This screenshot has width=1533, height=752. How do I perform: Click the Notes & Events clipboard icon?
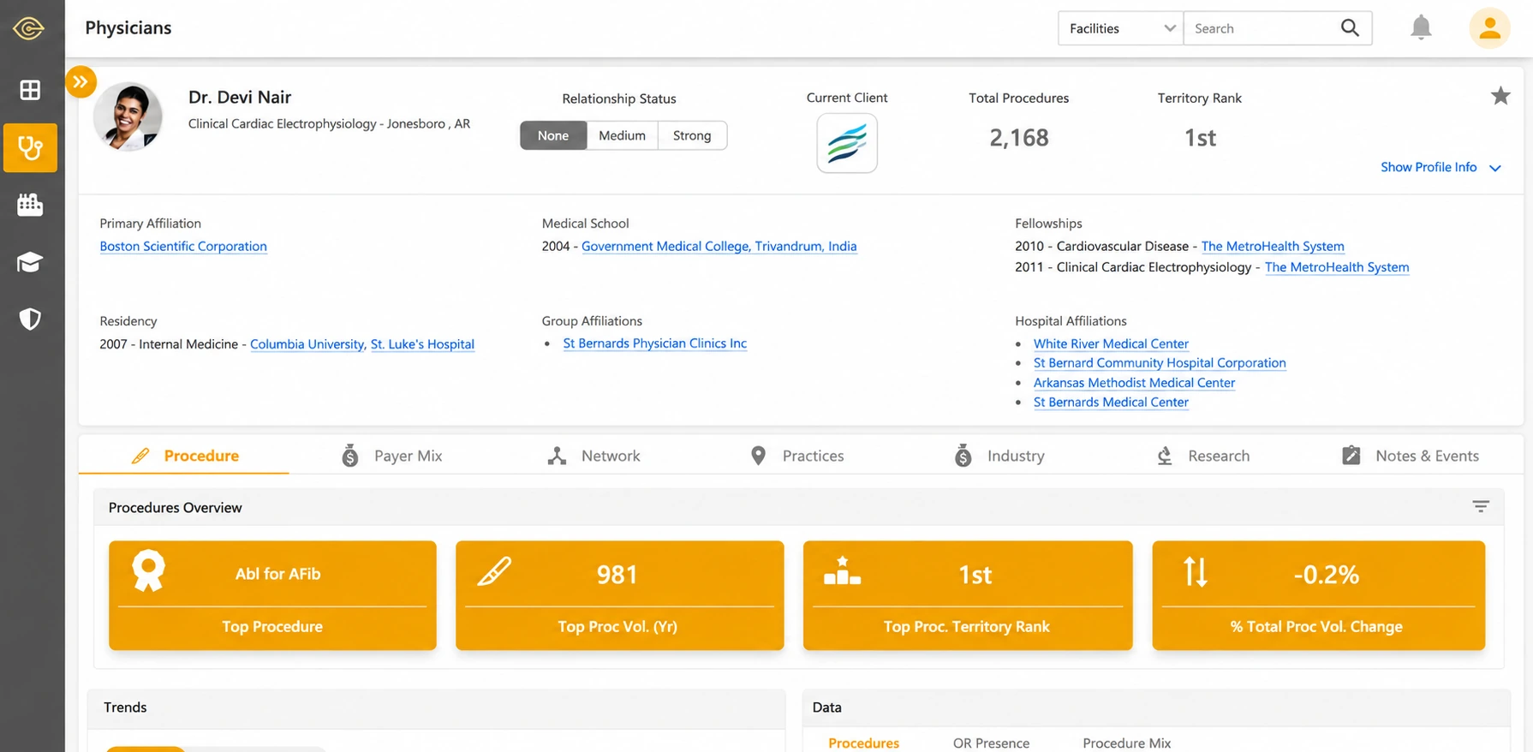(x=1351, y=456)
